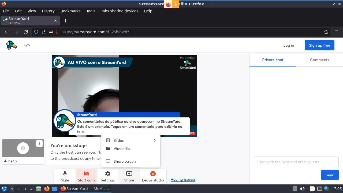This screenshot has width=343, height=193.
Task: Click the blue desktop icon in the taskbar
Action: [55, 189]
